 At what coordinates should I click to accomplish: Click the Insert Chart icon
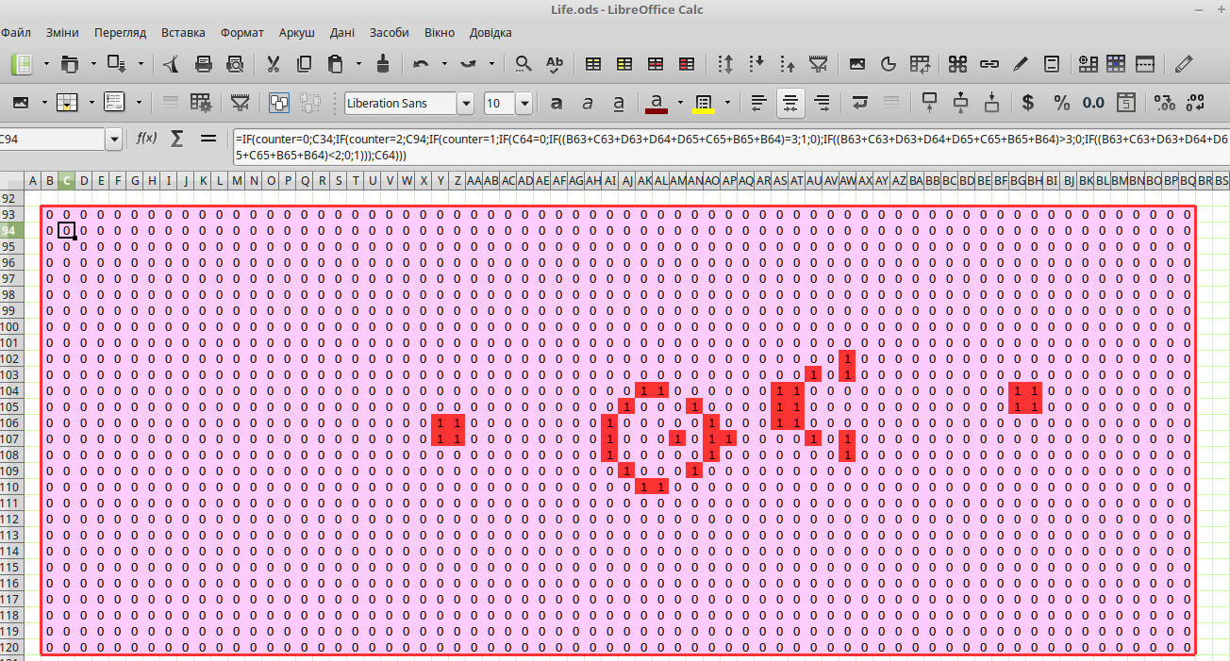(888, 64)
